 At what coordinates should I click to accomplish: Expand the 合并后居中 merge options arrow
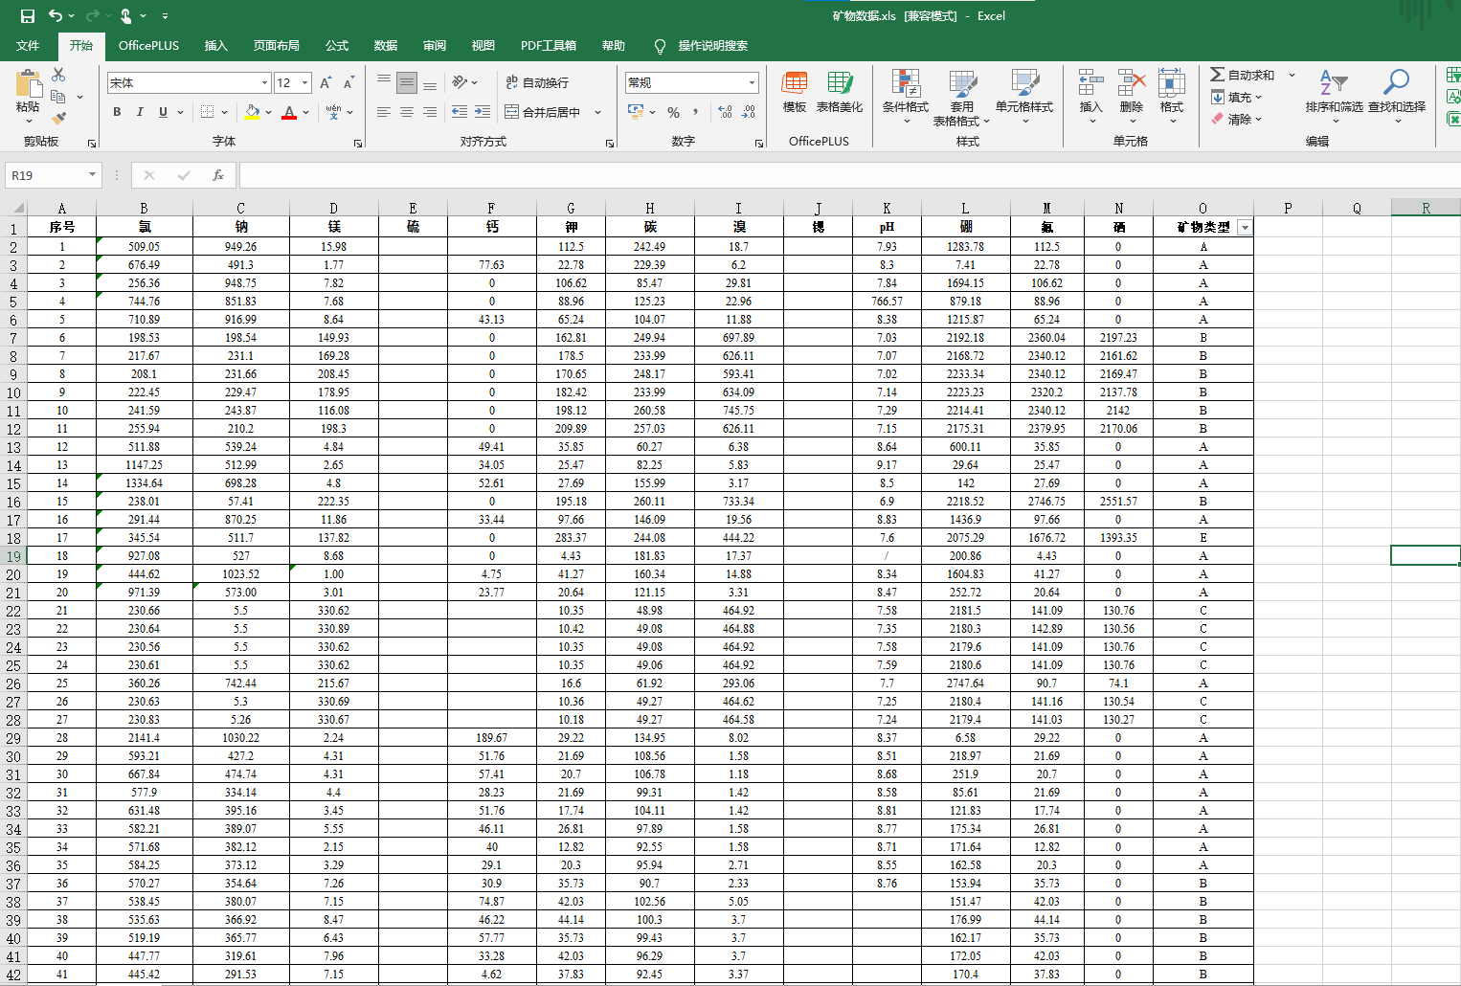point(597,112)
